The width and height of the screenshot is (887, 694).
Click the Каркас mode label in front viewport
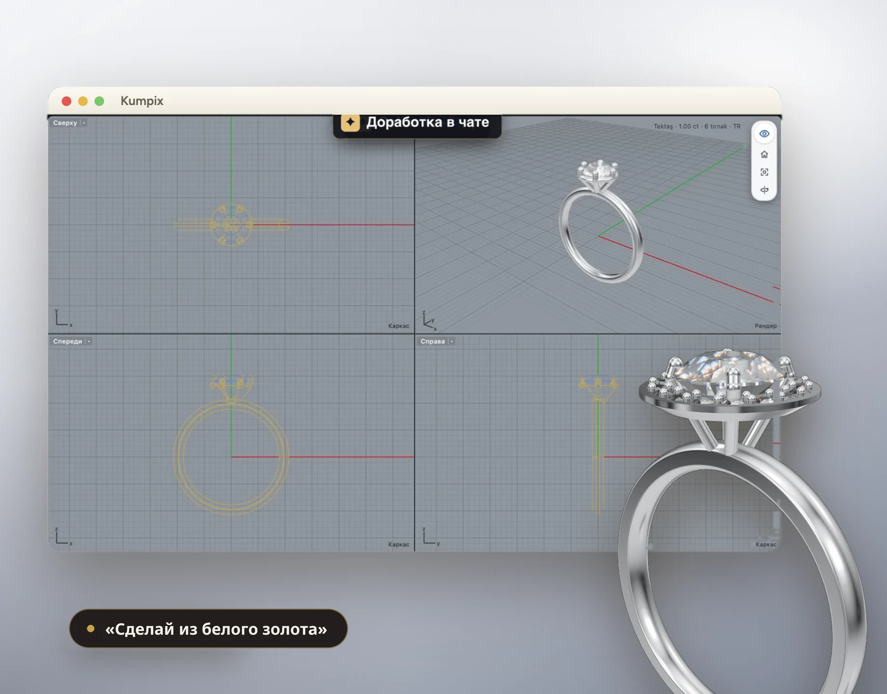(399, 544)
